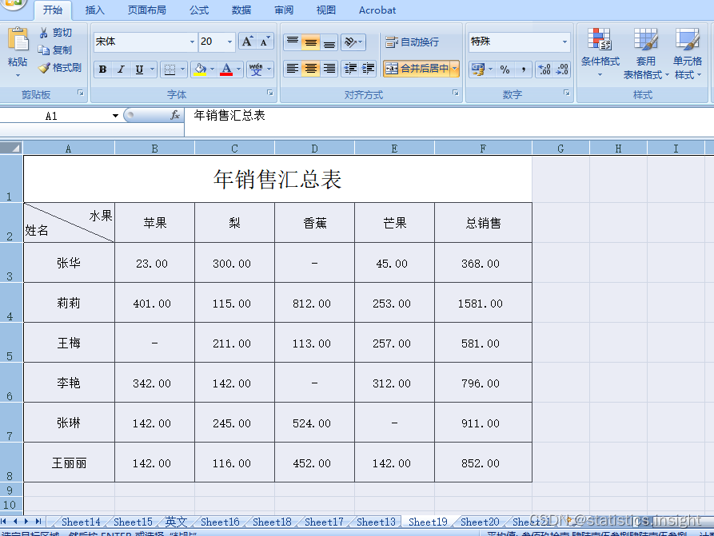The width and height of the screenshot is (714, 536).
Task: Open the 英文 worksheet tab
Action: 176,522
